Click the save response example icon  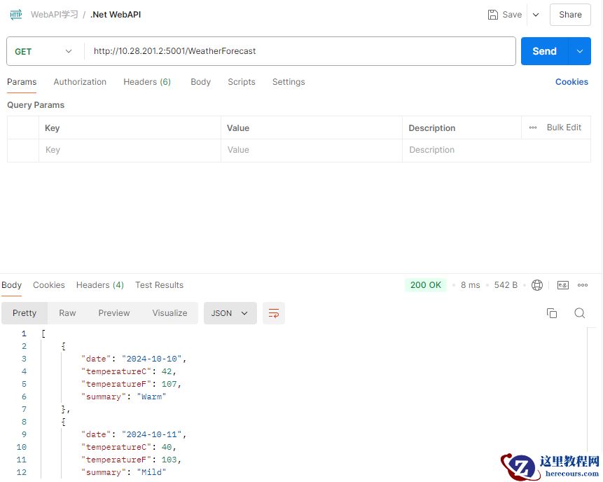562,285
